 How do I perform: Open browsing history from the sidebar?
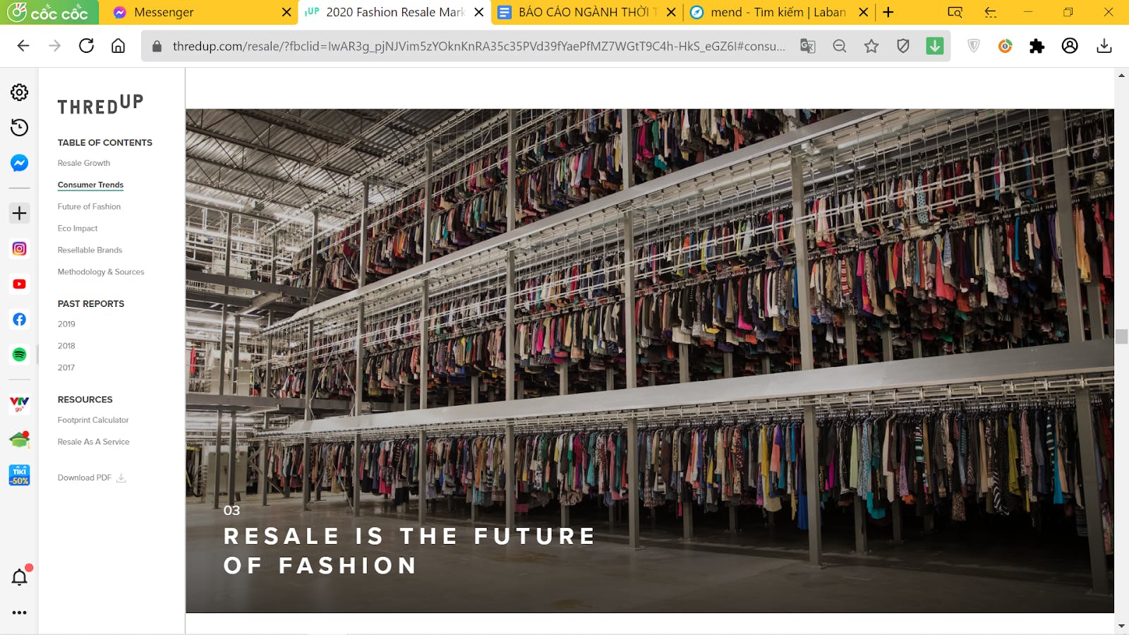point(19,128)
